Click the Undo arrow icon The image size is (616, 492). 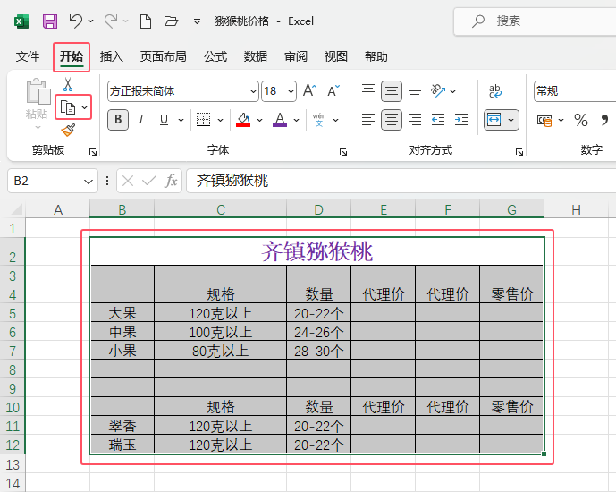tap(75, 21)
